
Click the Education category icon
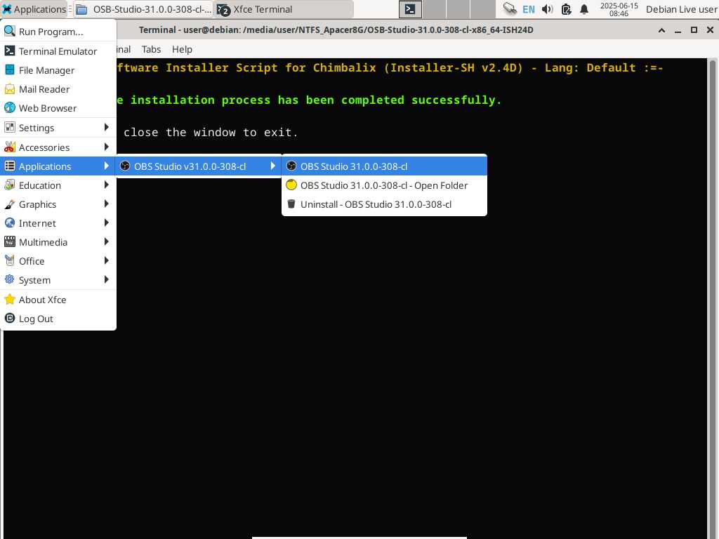click(x=10, y=185)
